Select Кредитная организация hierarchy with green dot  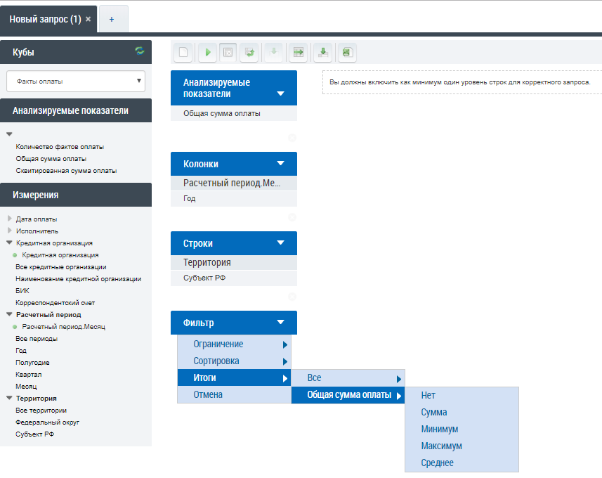60,254
